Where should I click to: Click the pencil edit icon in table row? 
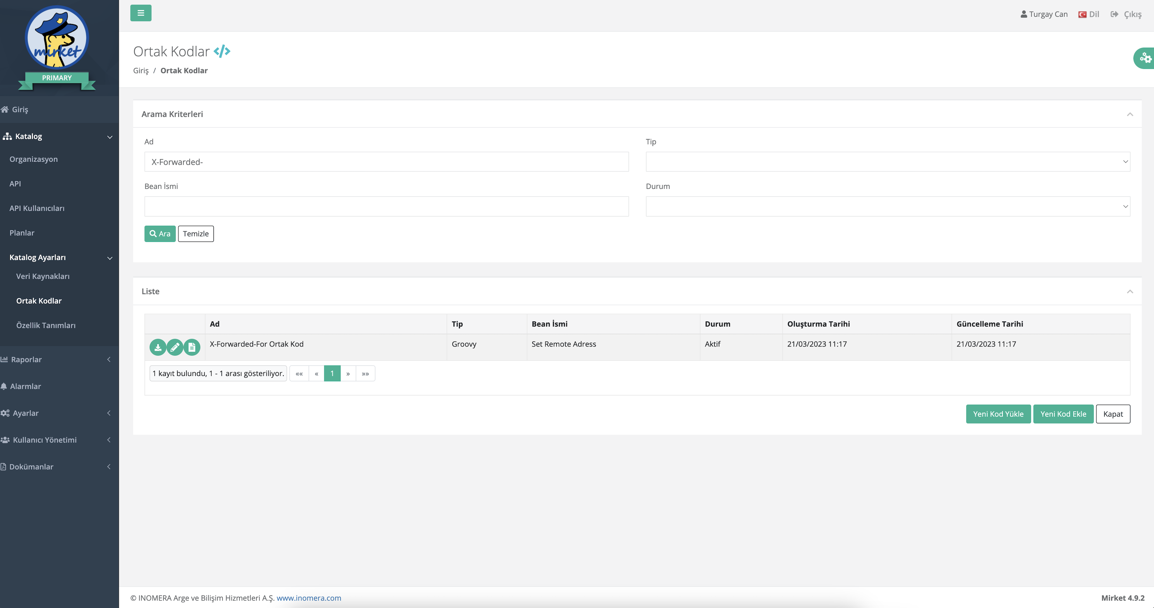[x=175, y=347]
